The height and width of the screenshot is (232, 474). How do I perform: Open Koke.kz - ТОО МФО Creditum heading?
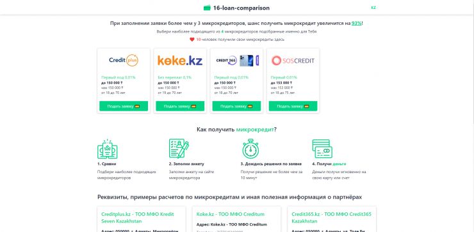click(231, 214)
